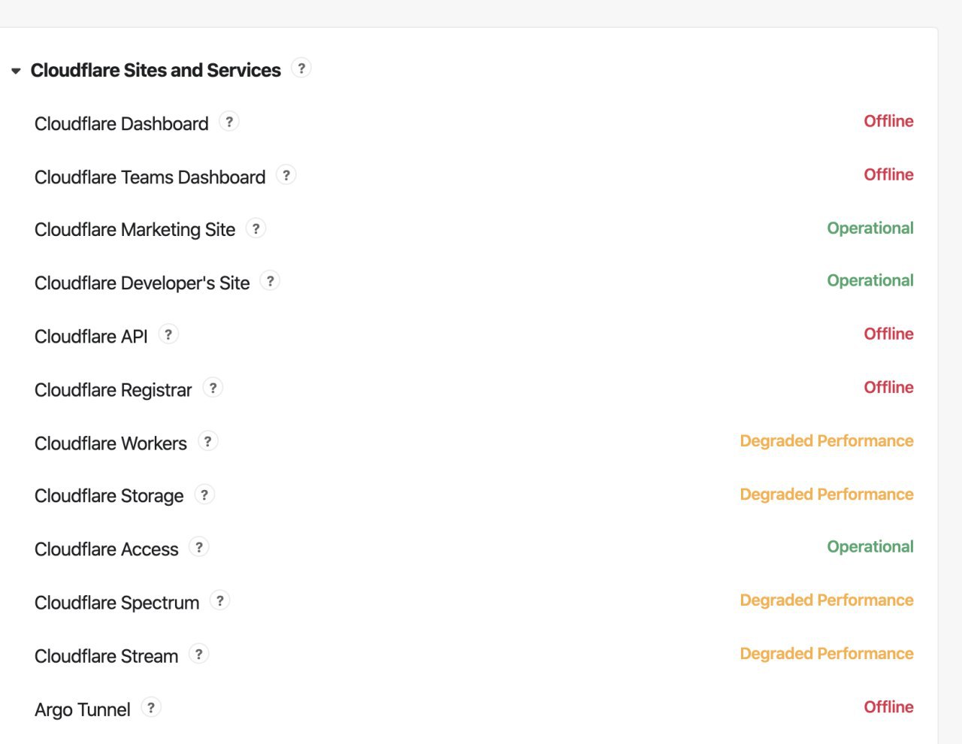Select the Cloudflare Stream label
The image size is (962, 744).
(x=107, y=657)
